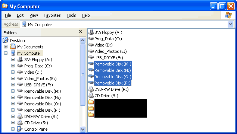
Task: Click the Windows flag logo
Action: (228, 15)
